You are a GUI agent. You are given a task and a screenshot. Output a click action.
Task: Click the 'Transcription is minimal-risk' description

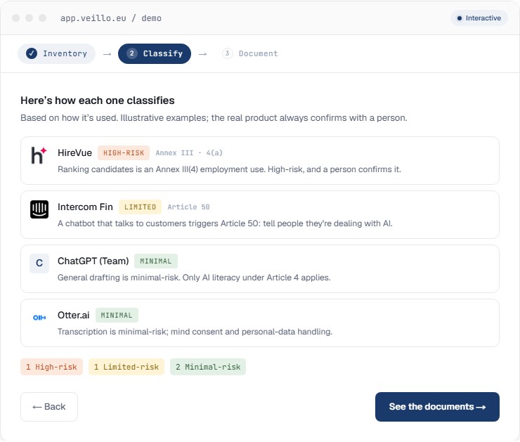click(x=195, y=332)
